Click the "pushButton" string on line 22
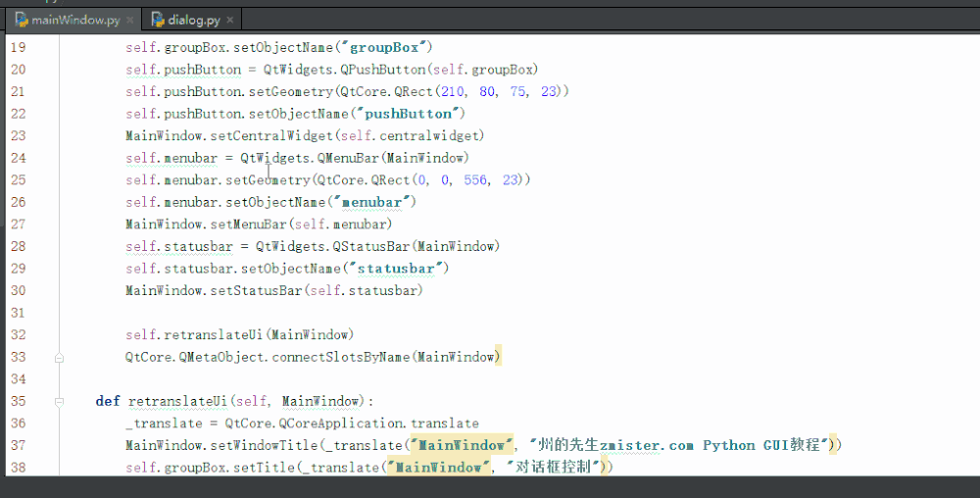This screenshot has width=980, height=498. click(408, 114)
